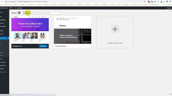Click the Добавить новую тему label
The width and height of the screenshot is (172, 96).
pyautogui.click(x=115, y=43)
